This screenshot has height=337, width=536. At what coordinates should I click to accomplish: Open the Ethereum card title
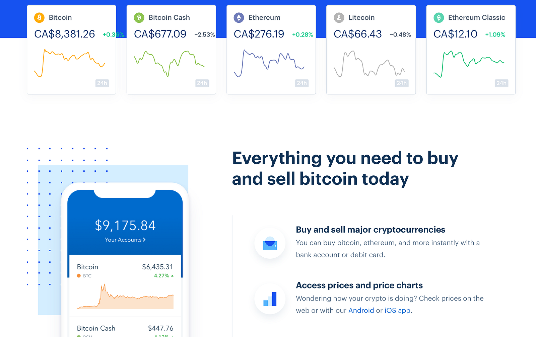coord(264,17)
